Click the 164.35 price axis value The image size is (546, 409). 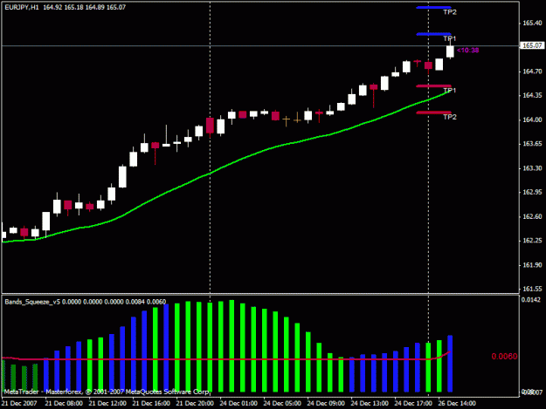(x=532, y=95)
